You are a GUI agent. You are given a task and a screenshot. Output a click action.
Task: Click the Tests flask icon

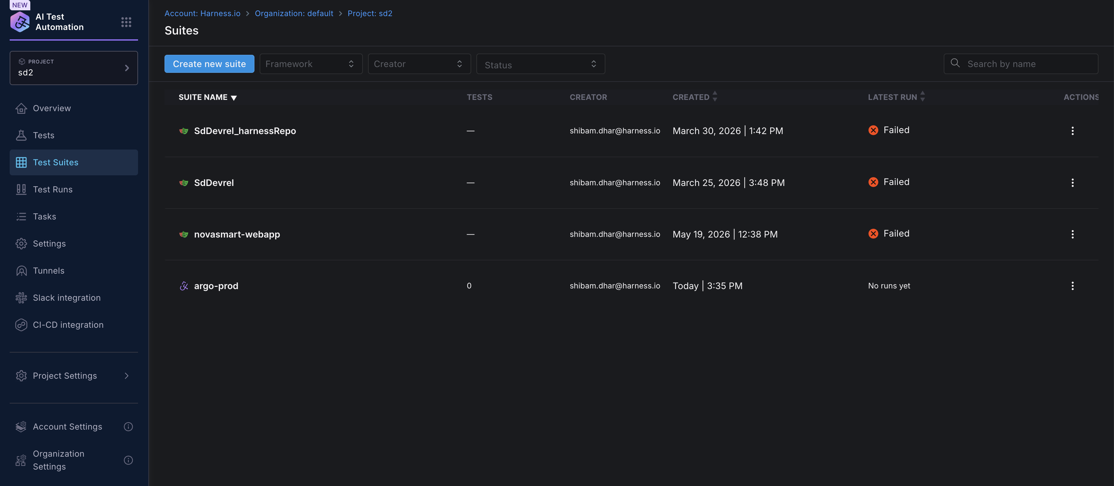[x=21, y=135]
